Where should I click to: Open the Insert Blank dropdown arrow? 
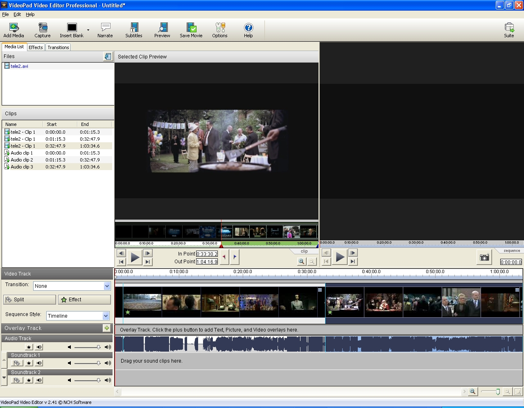(x=88, y=30)
